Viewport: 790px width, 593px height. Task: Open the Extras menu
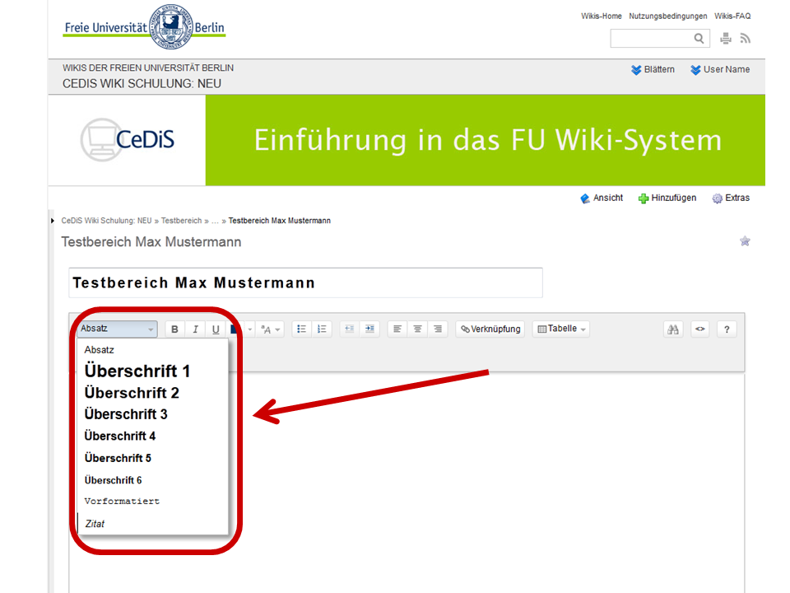tap(731, 198)
